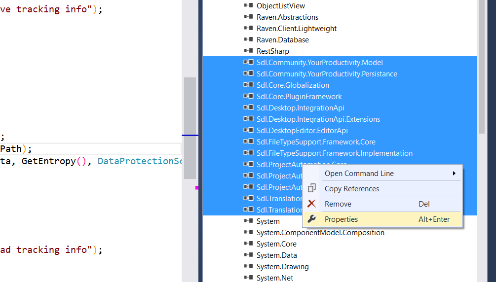Select System.ComponentModel.Composition reference
This screenshot has width=496, height=282.
(x=320, y=233)
